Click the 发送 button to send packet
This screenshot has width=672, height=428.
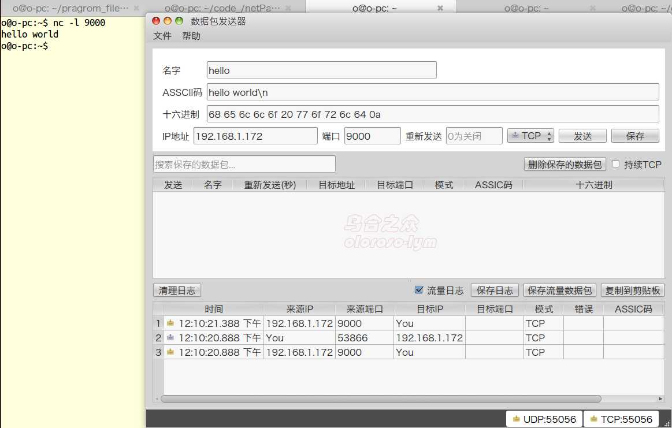582,136
